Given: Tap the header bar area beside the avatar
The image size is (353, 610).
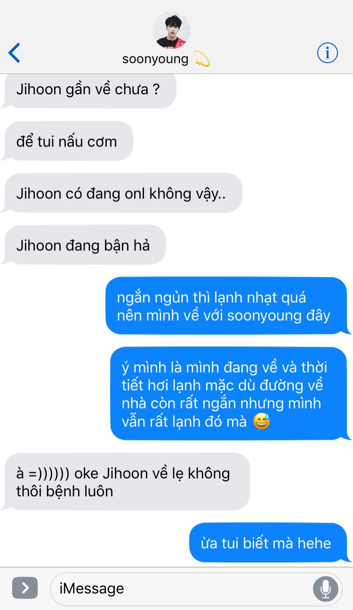Looking at the screenshot, I should click(x=176, y=37).
